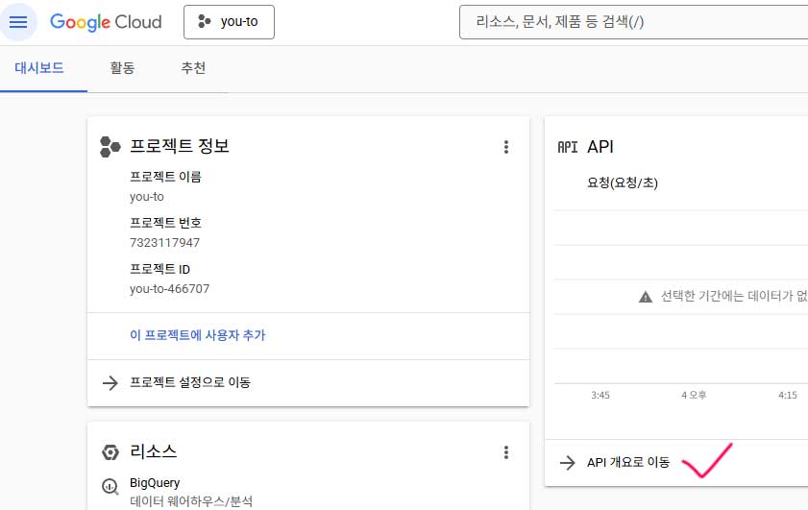This screenshot has height=510, width=808.
Task: Select project name you-to text
Action: pyautogui.click(x=147, y=197)
